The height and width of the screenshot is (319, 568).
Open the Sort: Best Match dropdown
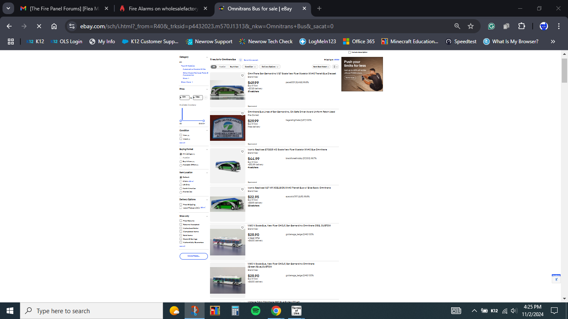point(321,66)
